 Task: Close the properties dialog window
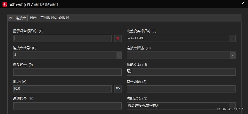coord(243,3)
